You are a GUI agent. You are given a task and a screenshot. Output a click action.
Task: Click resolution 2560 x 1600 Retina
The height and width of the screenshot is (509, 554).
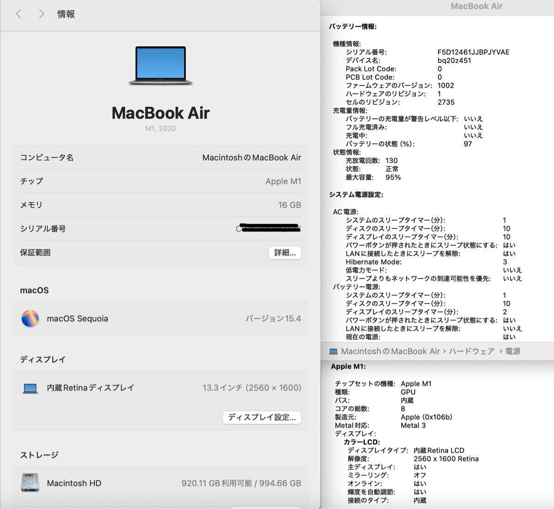coord(446,459)
